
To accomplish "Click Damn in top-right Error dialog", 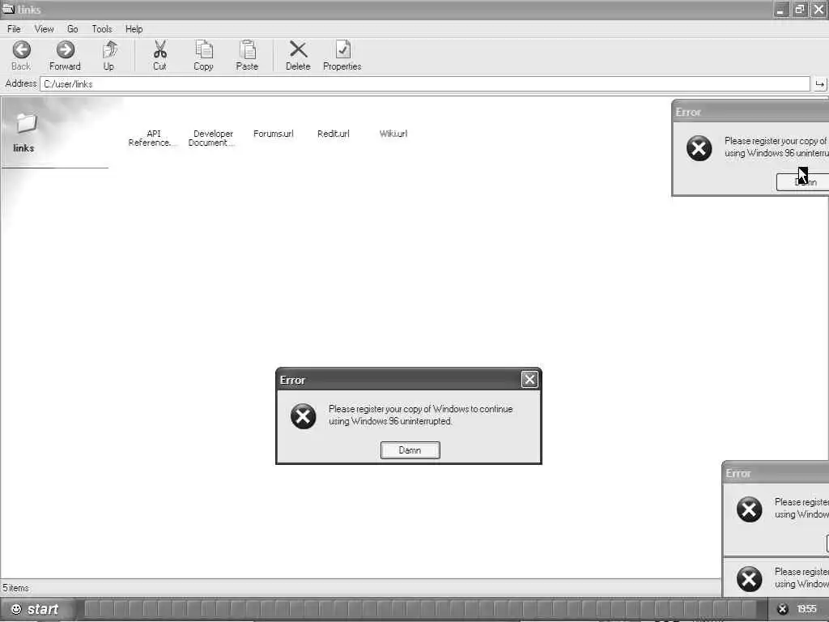I will coord(802,181).
